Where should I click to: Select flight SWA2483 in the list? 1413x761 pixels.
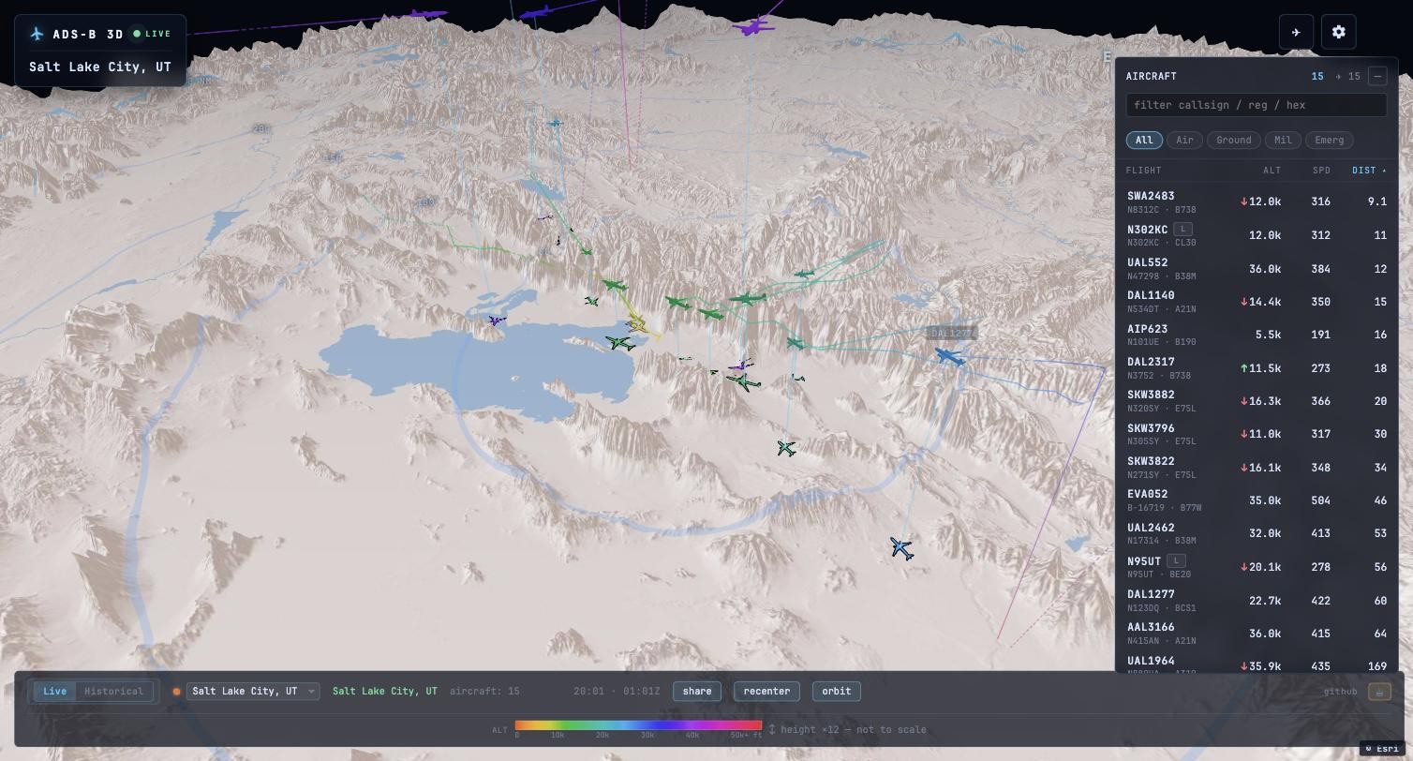click(1257, 201)
